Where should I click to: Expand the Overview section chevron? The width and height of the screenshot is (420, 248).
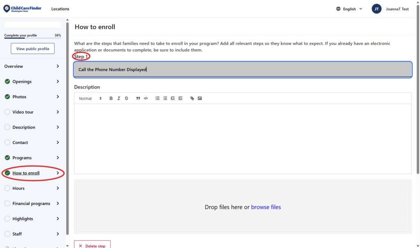coord(58,66)
